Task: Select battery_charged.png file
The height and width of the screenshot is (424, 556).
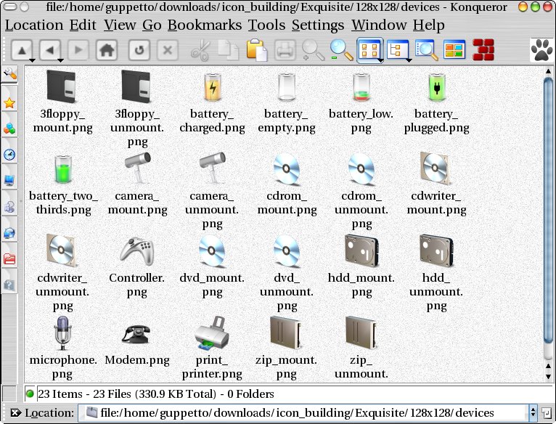Action: point(212,102)
